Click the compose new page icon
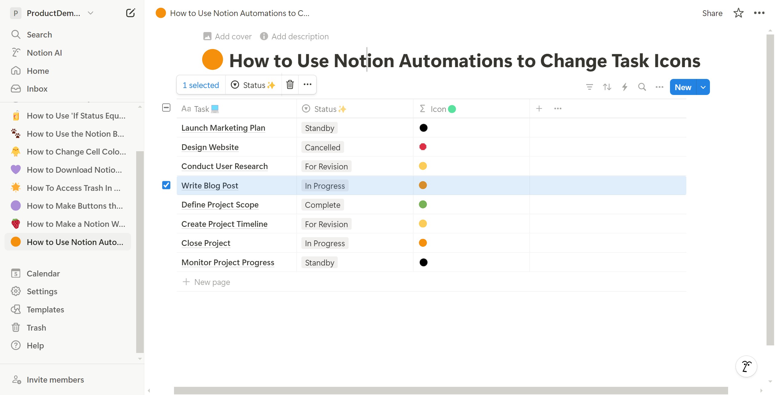Viewport: 775px width, 395px height. [130, 13]
